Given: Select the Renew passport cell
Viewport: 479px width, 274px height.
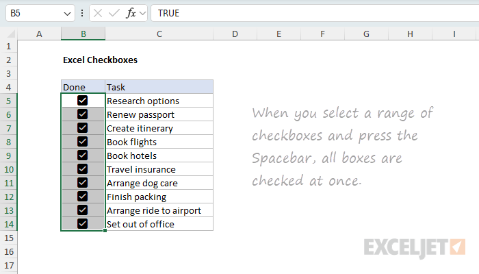Looking at the screenshot, I should pos(159,114).
